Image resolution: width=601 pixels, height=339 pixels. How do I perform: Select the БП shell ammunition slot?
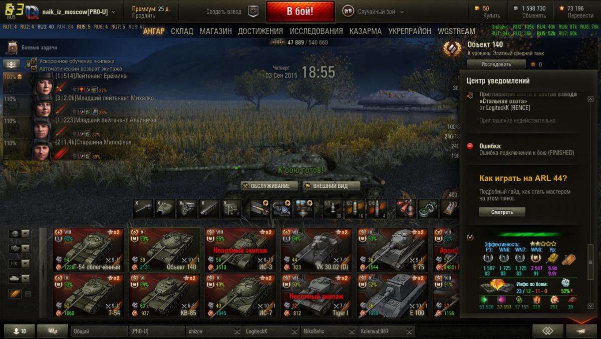click(x=332, y=207)
